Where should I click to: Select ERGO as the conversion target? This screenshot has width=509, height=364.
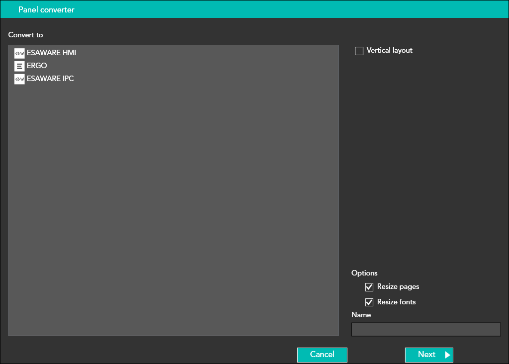37,66
